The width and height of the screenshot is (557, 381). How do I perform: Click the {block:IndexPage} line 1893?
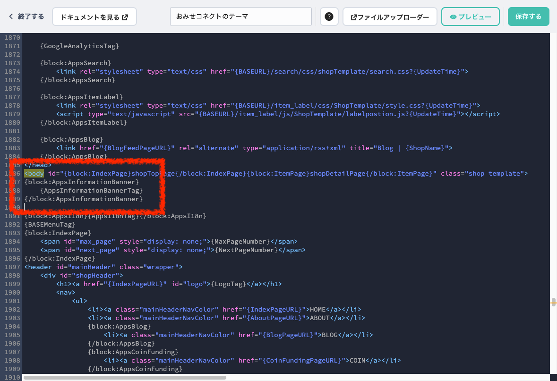click(58, 233)
